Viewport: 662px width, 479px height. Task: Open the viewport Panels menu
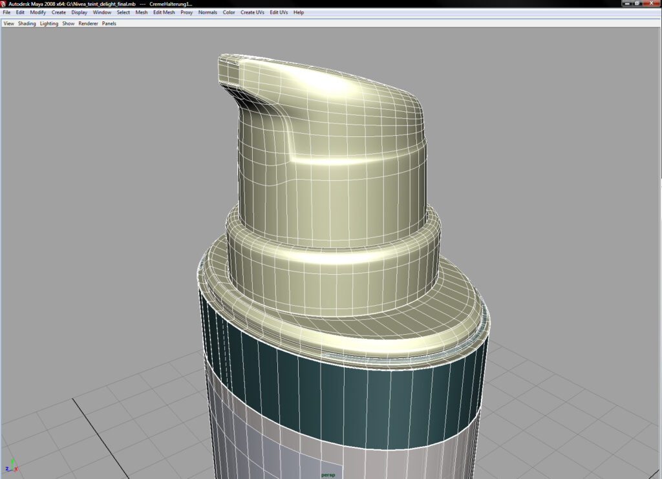(109, 24)
